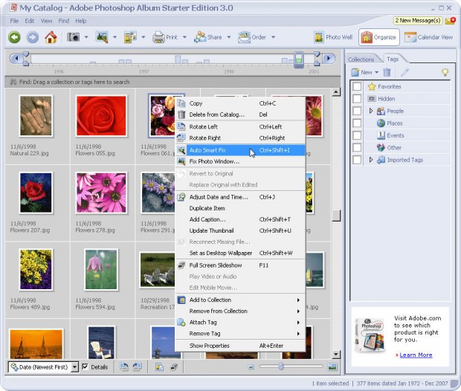This screenshot has width=461, height=391.
Task: Select the Flowers 055.jpg red rose thumbnail
Action: (x=101, y=116)
